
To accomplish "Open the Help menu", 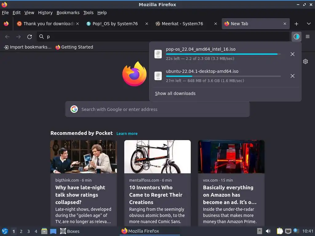I will point(102,13).
